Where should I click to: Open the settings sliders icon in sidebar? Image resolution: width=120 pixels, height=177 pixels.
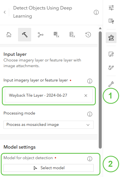click(111, 8)
